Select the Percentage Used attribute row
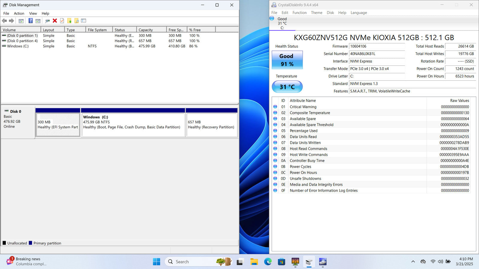The height and width of the screenshot is (269, 479). tap(371, 131)
